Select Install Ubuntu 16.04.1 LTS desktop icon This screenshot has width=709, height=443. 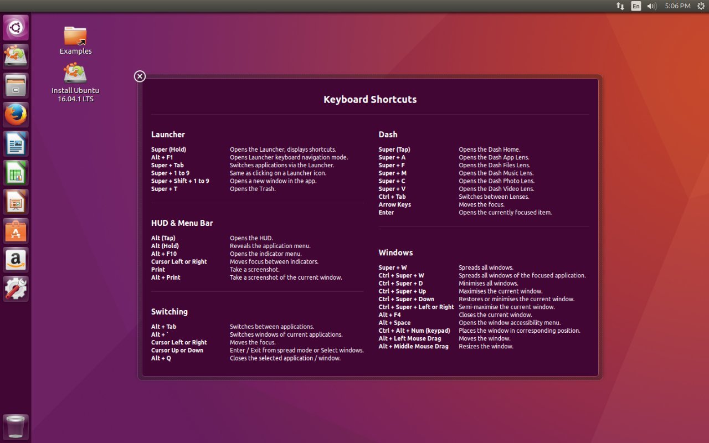[x=75, y=75]
